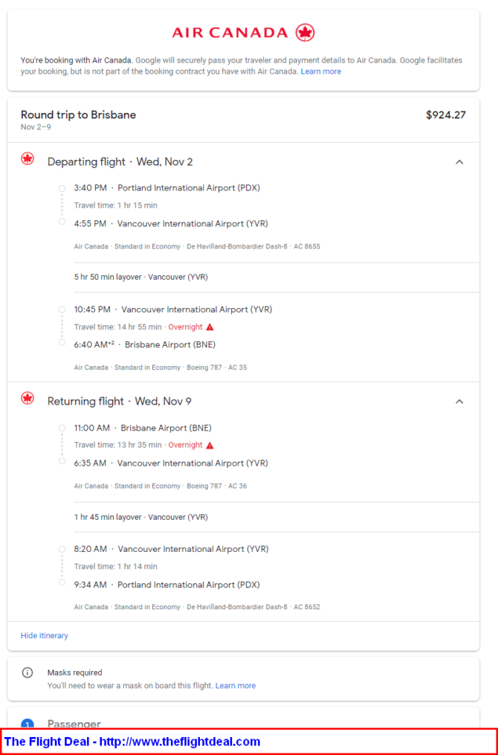Click the Departing flight Air Canada icon
498x755 pixels.
(x=28, y=159)
